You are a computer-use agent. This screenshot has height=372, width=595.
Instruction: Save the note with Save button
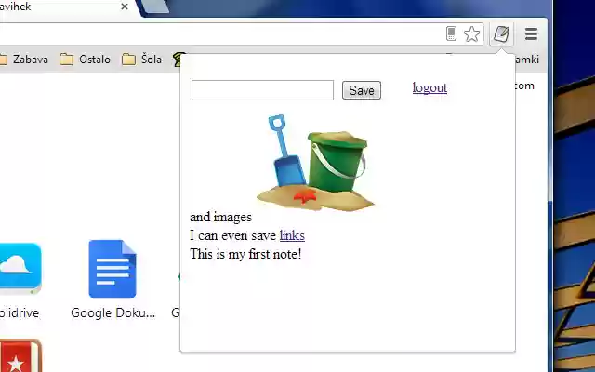362,90
